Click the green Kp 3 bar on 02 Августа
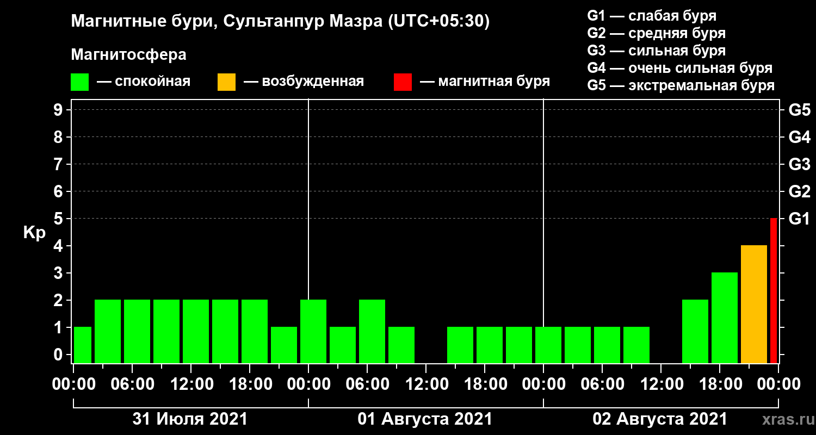 [x=725, y=318]
